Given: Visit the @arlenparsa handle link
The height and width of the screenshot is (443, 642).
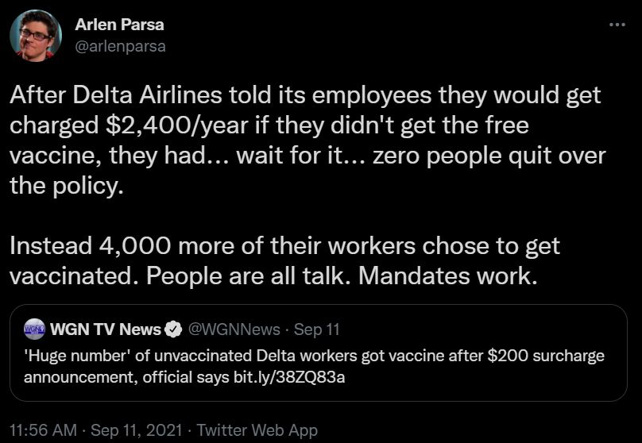Looking at the screenshot, I should tap(120, 46).
